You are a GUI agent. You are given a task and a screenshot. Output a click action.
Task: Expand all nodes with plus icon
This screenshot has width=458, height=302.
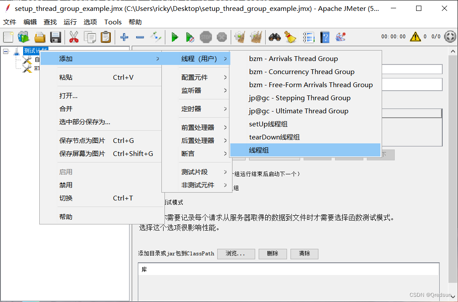click(x=124, y=37)
